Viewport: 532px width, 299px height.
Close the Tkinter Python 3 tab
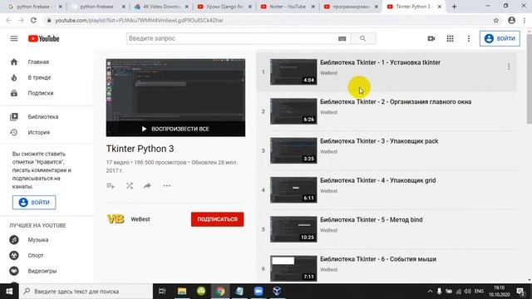(x=440, y=7)
